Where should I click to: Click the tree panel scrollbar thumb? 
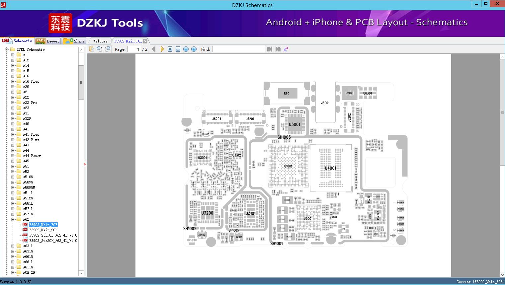[x=81, y=82]
